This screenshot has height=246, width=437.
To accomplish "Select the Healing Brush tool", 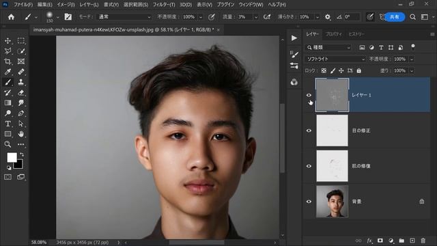I will point(21,72).
